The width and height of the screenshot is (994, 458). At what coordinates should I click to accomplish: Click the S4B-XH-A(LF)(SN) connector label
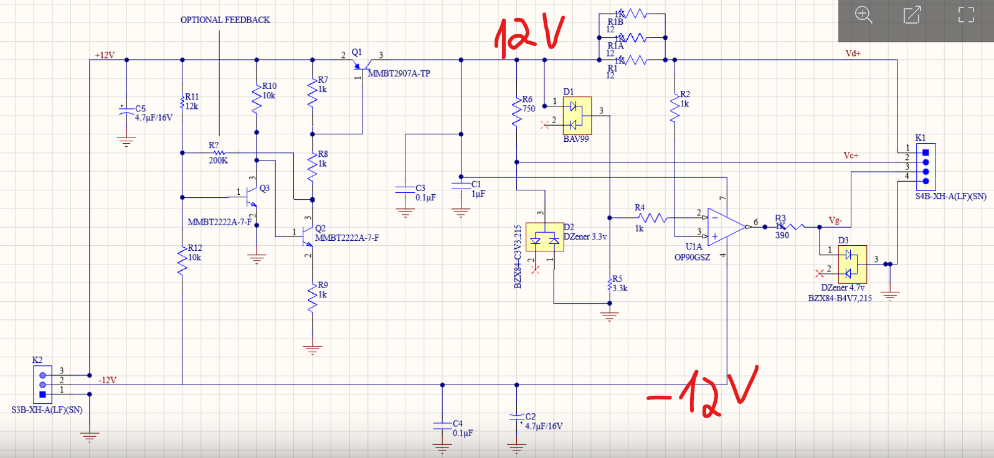(x=950, y=196)
